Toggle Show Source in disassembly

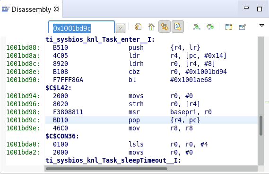(178, 27)
